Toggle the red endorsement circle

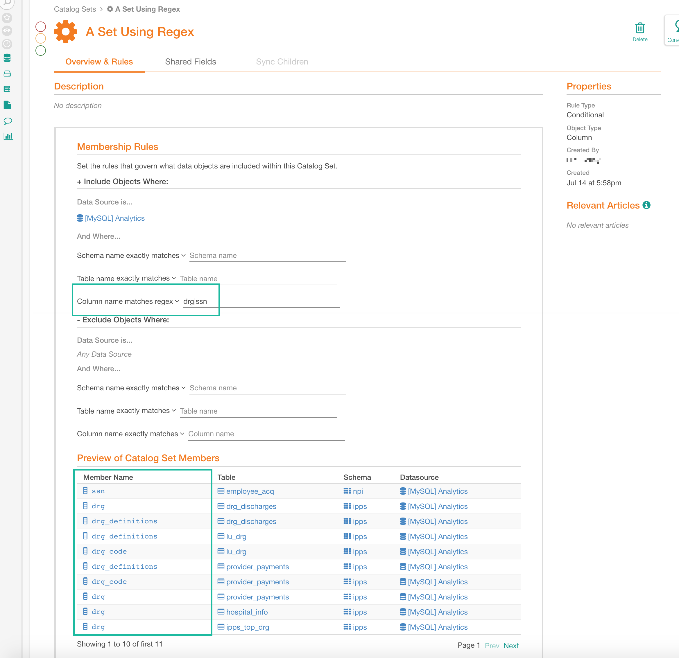click(41, 27)
